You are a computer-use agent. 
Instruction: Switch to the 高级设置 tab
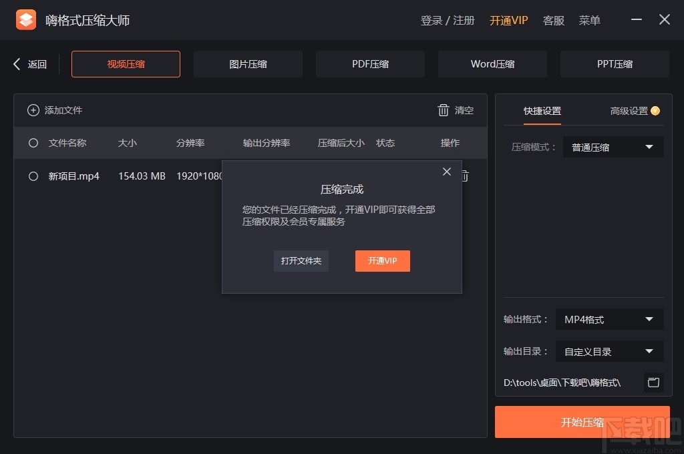(628, 111)
